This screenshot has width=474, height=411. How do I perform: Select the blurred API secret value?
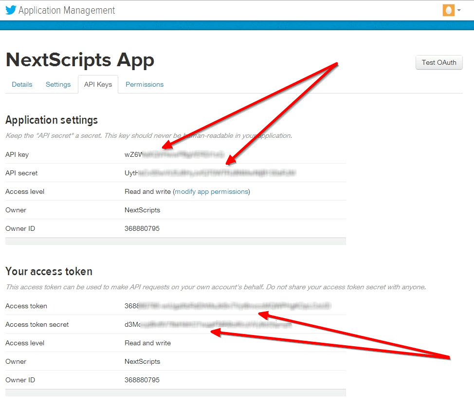tap(210, 173)
